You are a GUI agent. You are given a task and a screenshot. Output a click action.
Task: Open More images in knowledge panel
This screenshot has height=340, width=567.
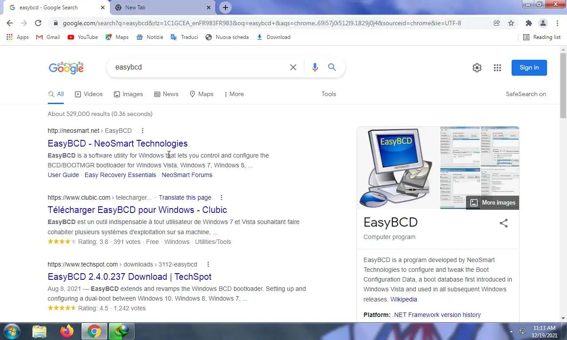pyautogui.click(x=493, y=203)
